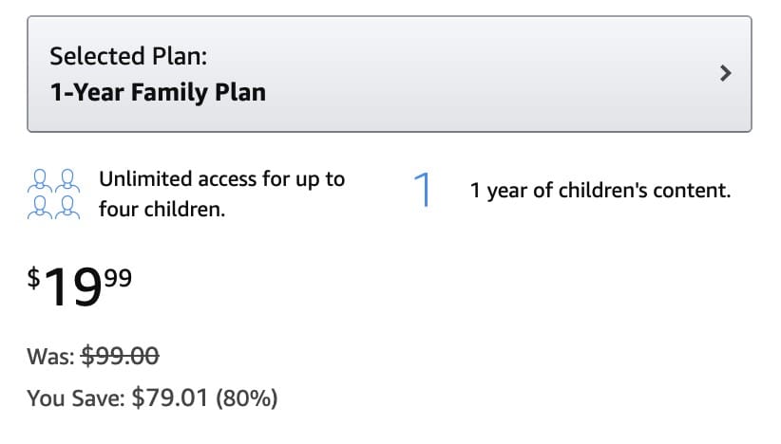Screen dimensions: 781x444
Task: Click the blue number 1 icon
Action: [423, 190]
